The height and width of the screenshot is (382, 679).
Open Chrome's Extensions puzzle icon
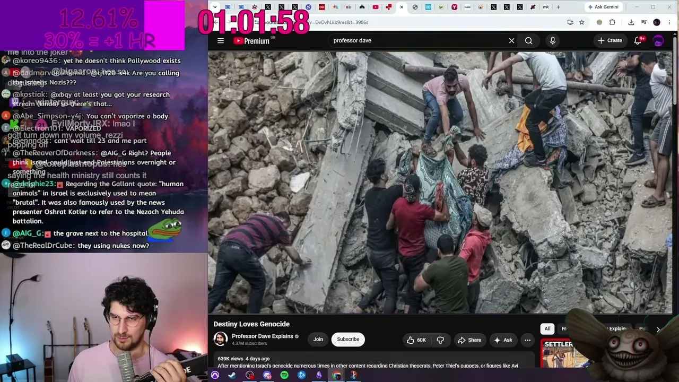tap(612, 22)
